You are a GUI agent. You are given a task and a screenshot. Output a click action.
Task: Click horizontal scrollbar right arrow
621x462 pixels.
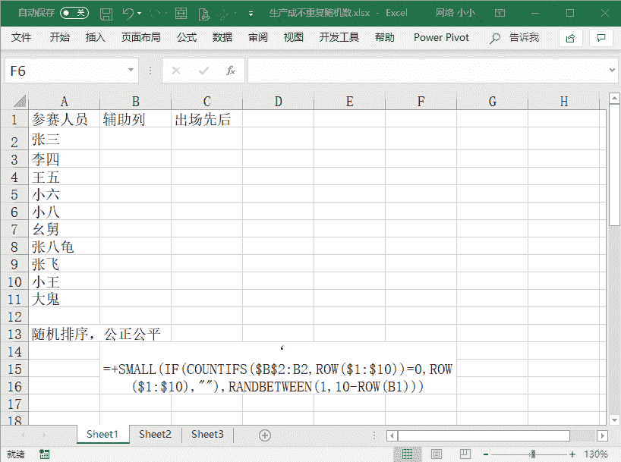click(x=602, y=436)
